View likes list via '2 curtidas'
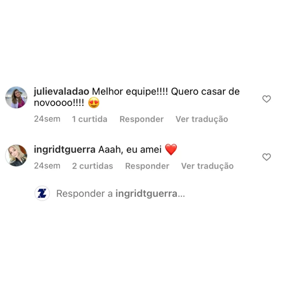 coord(92,166)
